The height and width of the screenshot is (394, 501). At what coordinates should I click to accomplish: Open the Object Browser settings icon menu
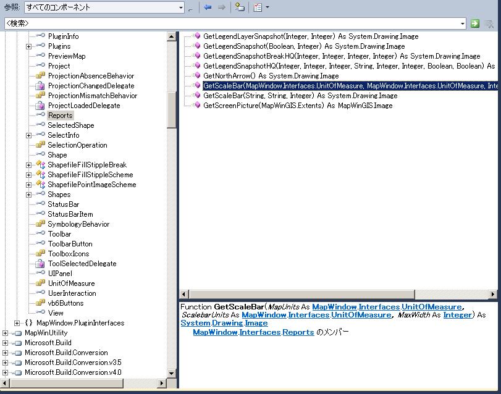[259, 7]
